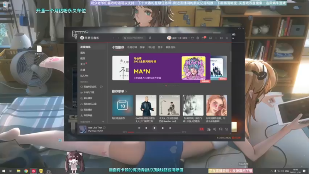Switch to mini player mode icon
Viewport: 309px width, 174px height.
click(x=211, y=38)
